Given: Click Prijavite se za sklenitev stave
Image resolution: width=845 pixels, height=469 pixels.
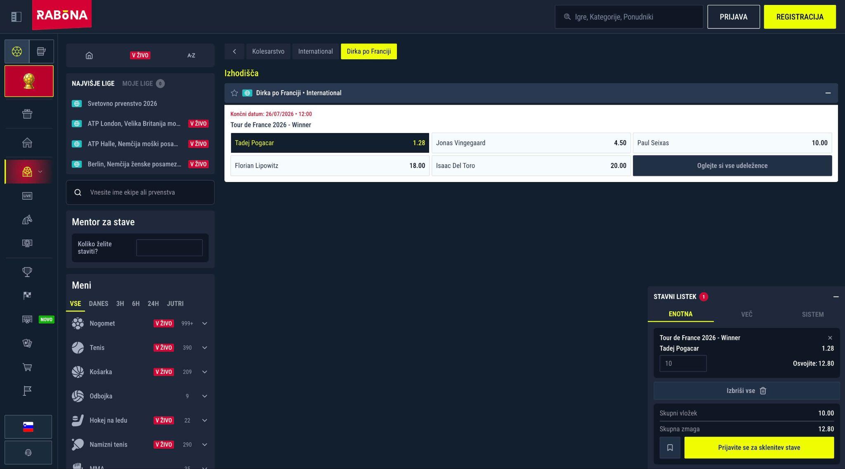Looking at the screenshot, I should click(759, 448).
